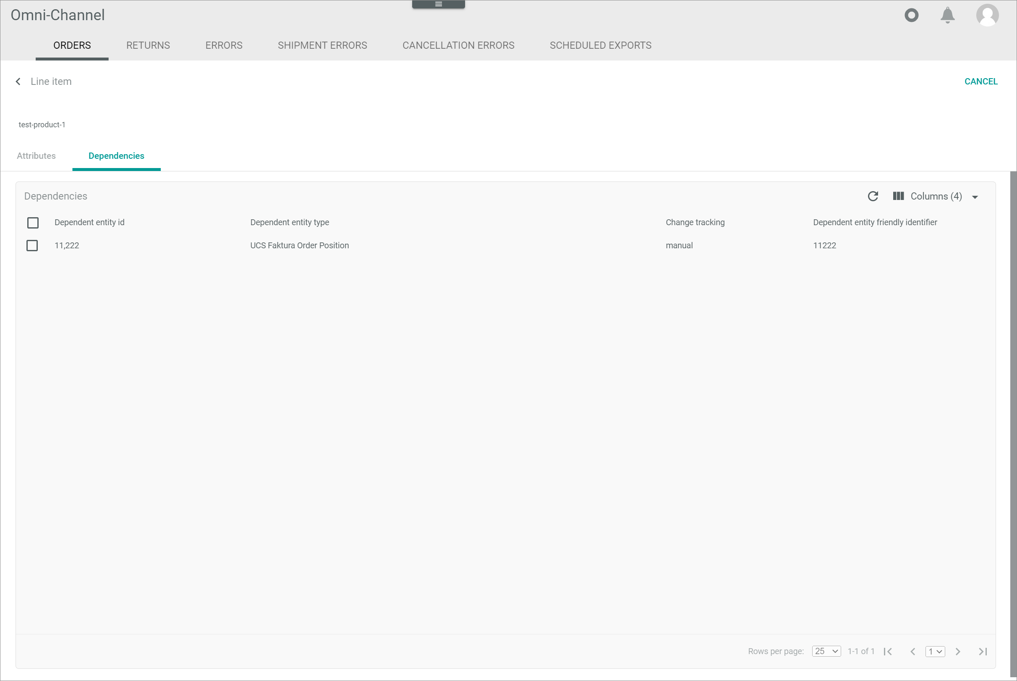Image resolution: width=1017 pixels, height=681 pixels.
Task: Open the ERRORS tab
Action: pos(224,45)
